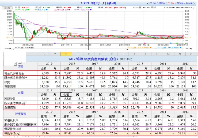Click the purple triangle marker near 2010M06

click(55, 43)
